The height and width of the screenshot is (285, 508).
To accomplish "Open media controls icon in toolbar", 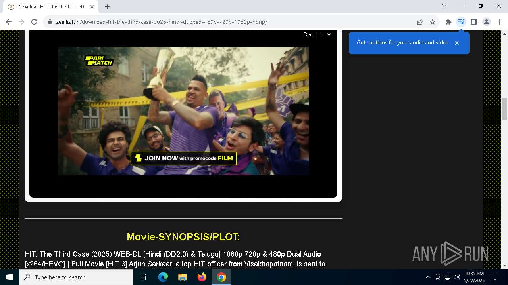I will [x=461, y=22].
